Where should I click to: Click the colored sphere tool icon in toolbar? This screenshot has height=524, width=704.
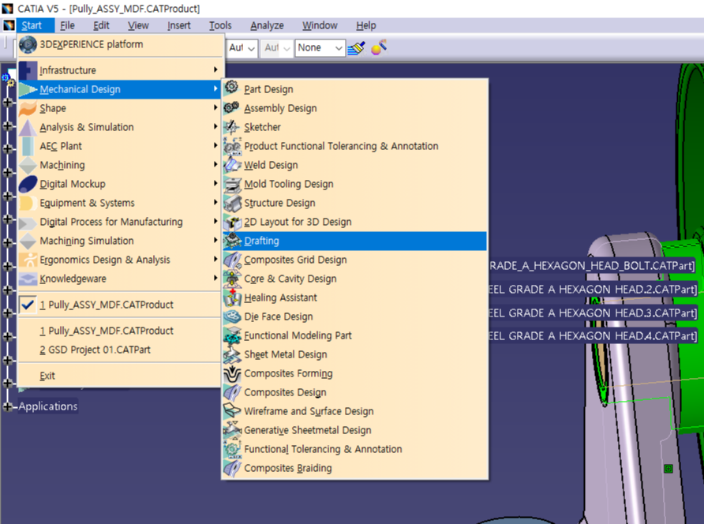[379, 47]
